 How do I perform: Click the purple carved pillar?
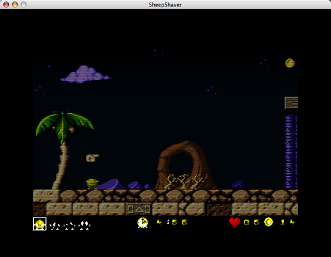tap(291, 152)
